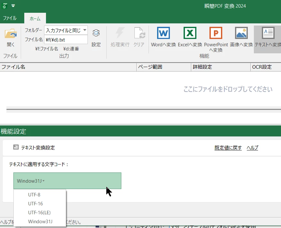The width and height of the screenshot is (281, 228).
Task: Select Window31J from the encoding list
Action: pos(40,222)
